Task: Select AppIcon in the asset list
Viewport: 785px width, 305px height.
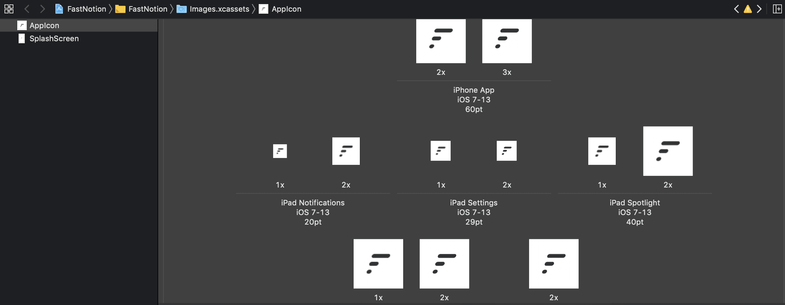Action: point(79,25)
